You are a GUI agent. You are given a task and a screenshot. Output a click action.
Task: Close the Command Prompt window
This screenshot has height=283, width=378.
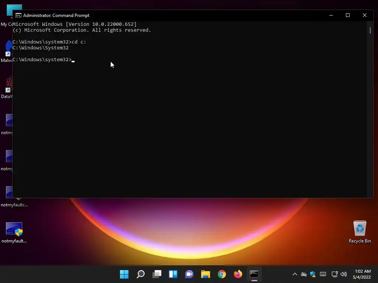(364, 15)
